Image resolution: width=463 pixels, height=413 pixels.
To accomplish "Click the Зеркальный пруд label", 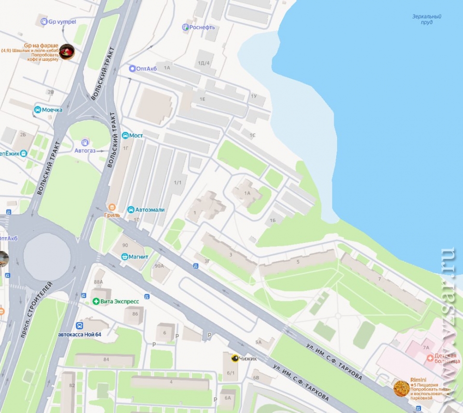I will tap(427, 19).
